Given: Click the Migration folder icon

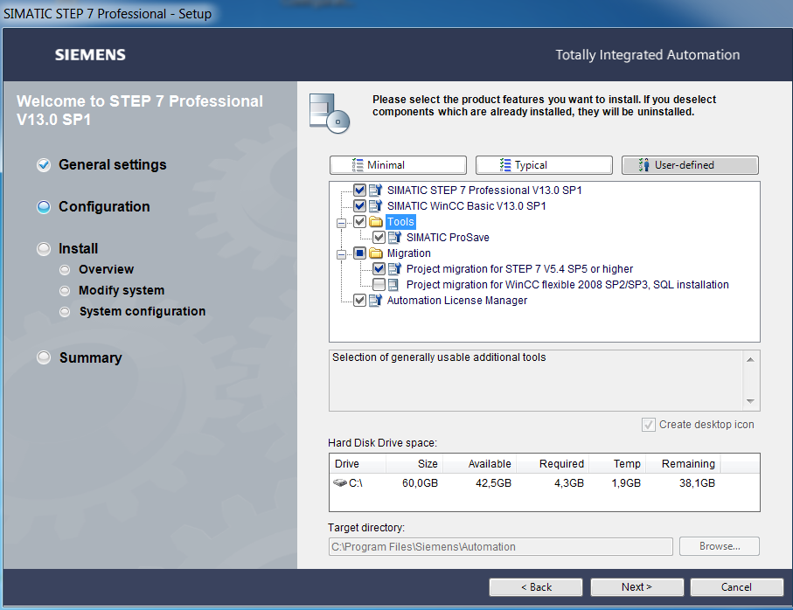Looking at the screenshot, I should [375, 253].
